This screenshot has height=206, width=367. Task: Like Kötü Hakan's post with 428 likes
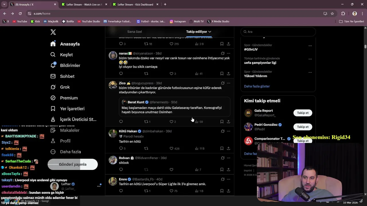(174, 148)
